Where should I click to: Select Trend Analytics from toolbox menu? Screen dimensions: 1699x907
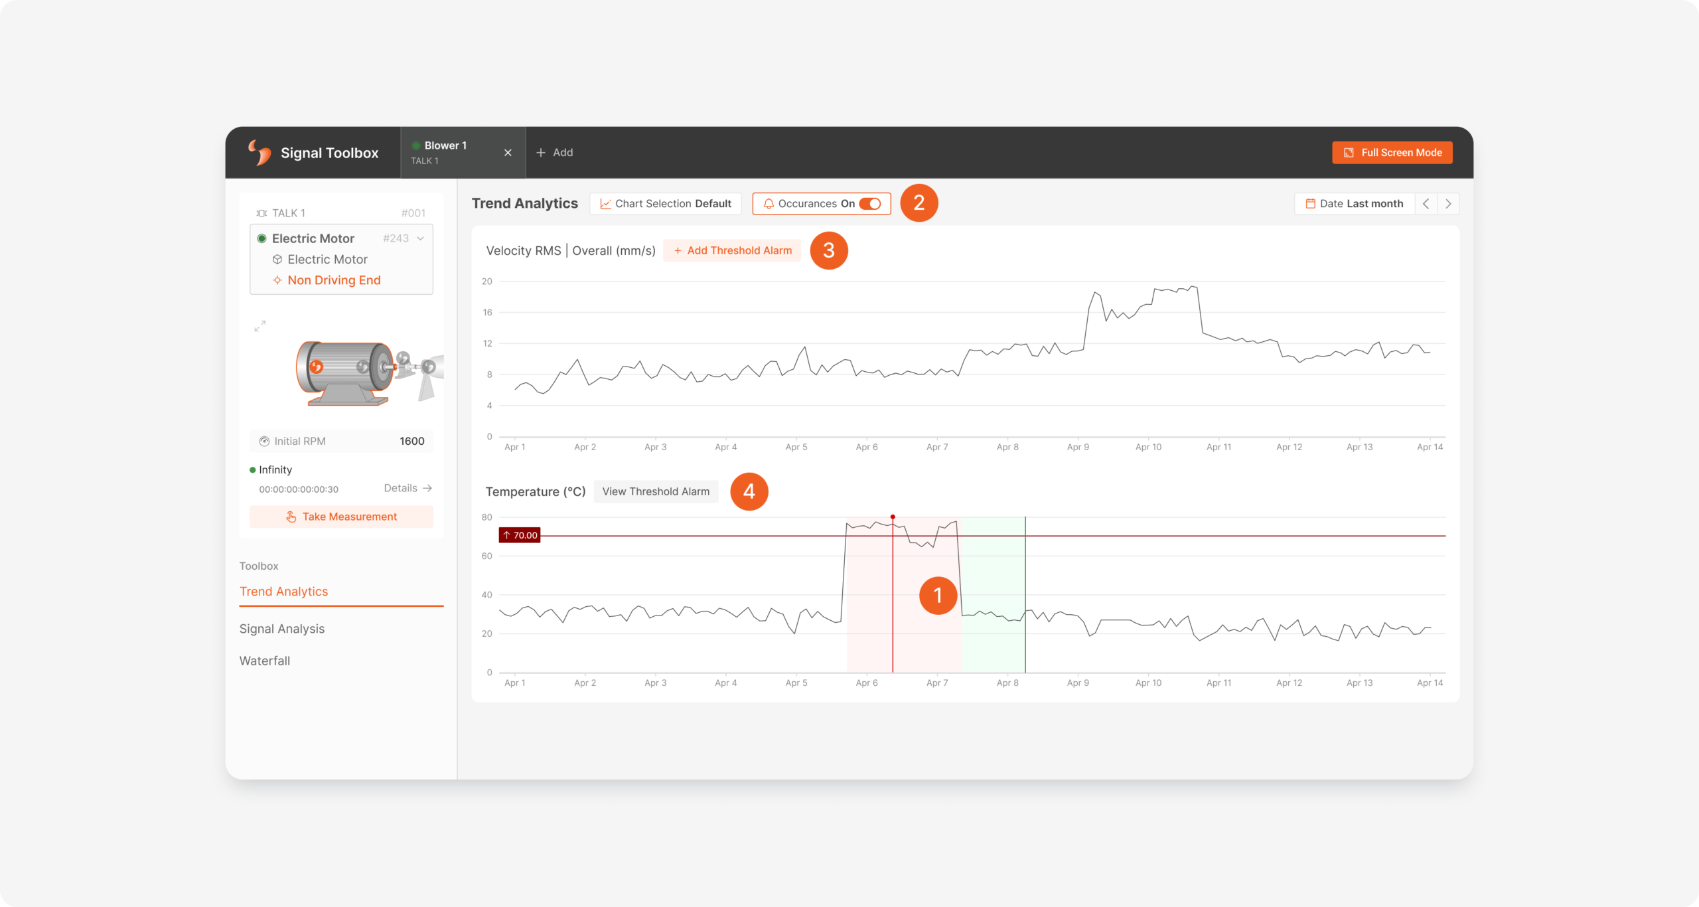[x=283, y=591]
